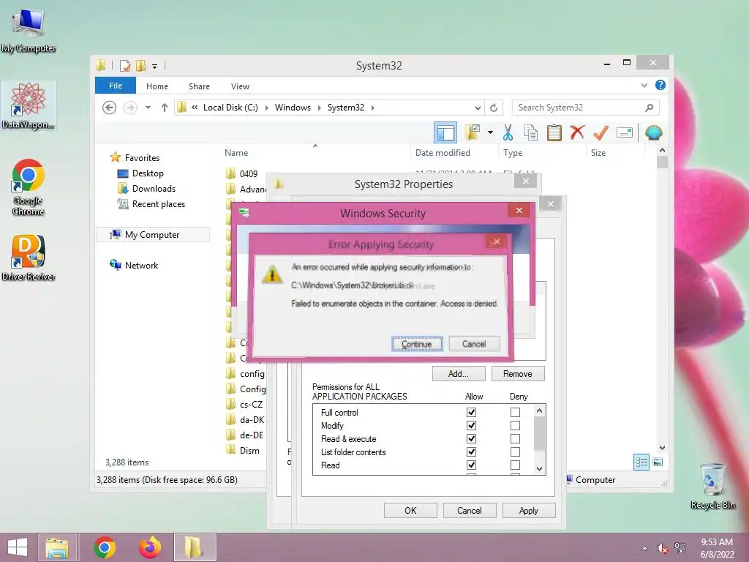Show hidden tray icons arrow
Screen dimensions: 749x562
(645, 548)
